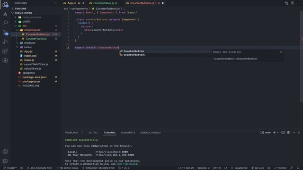Open the Manage gear icon
The width and height of the screenshot is (303, 170).
5,161
